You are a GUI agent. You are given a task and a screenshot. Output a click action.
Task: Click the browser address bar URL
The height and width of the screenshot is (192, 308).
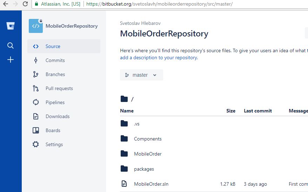click(x=159, y=4)
